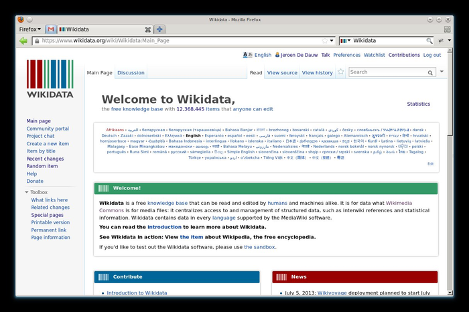The image size is (469, 312).
Task: Go back with the green arrow
Action: click(23, 41)
